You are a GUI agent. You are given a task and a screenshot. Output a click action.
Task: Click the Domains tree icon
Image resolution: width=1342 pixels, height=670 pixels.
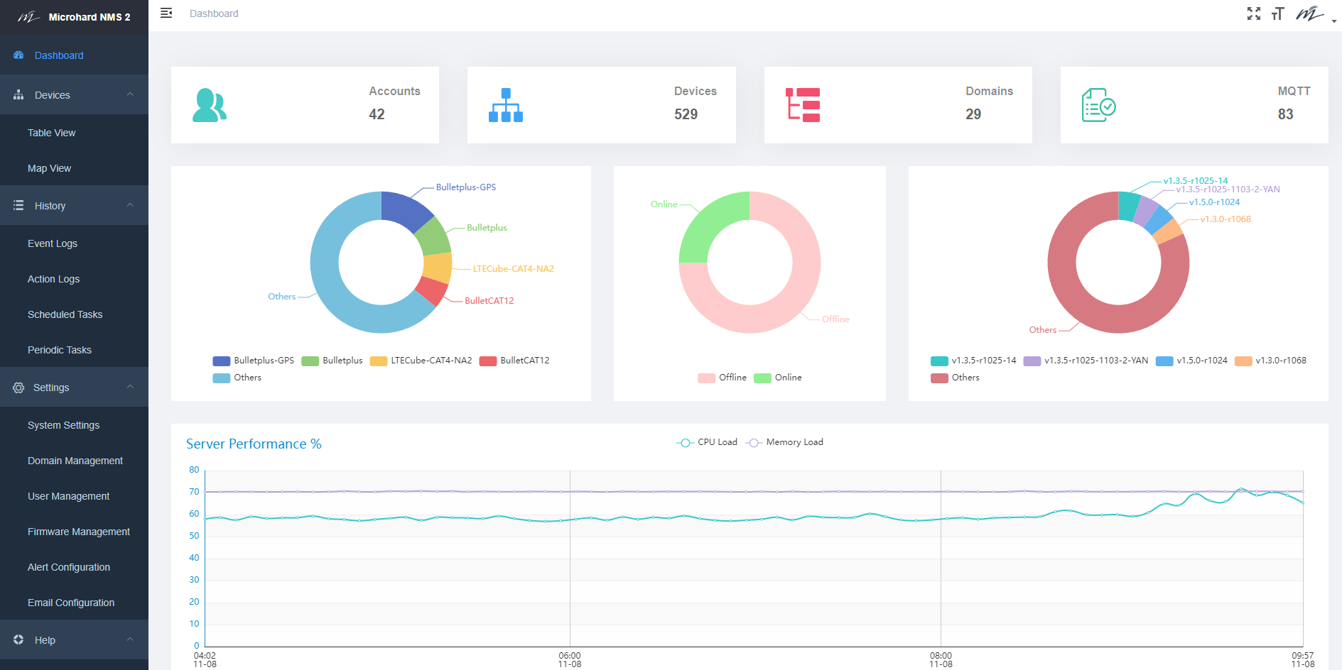pyautogui.click(x=803, y=105)
